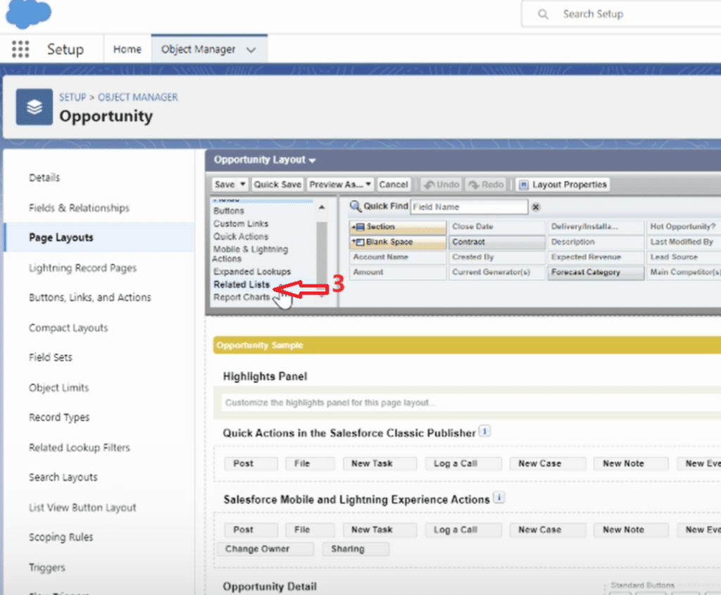Select the Section palette item icon
The width and height of the screenshot is (721, 595).
pyautogui.click(x=358, y=227)
